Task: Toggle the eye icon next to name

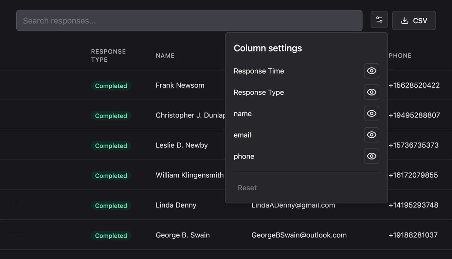Action: [372, 113]
